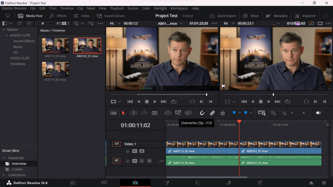Screen dimensions: 333x187
Task: Click the Trim edit mode tool
Action: pyautogui.click(x=134, y=113)
